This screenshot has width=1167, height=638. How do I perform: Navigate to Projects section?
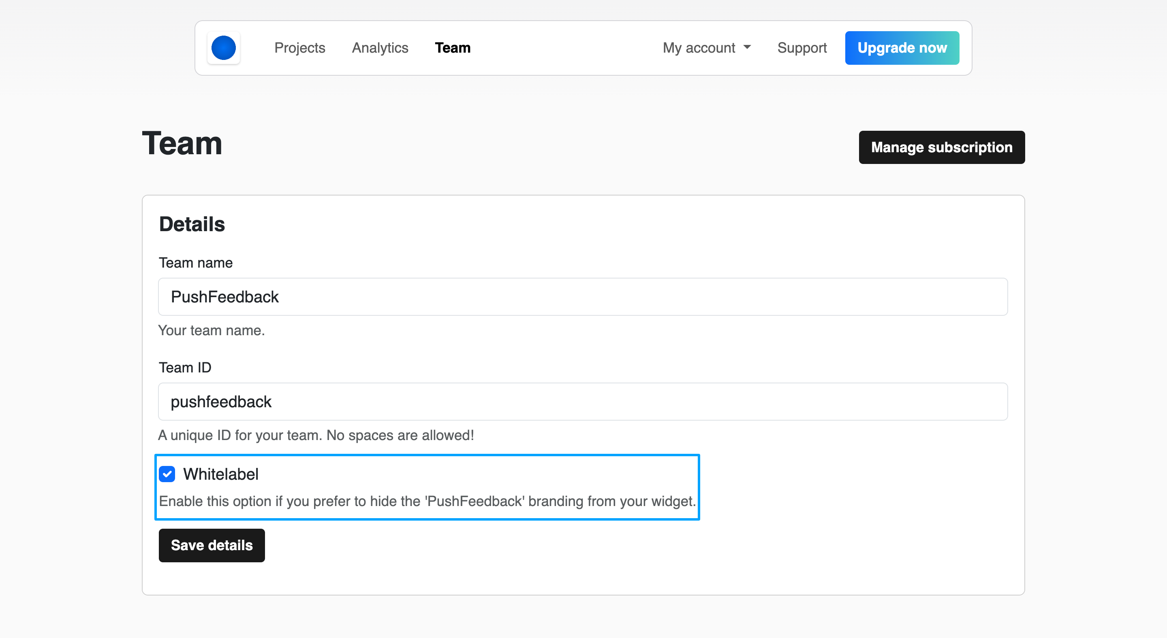[299, 48]
